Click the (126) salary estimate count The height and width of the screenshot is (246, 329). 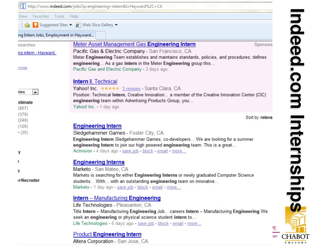tap(23, 126)
